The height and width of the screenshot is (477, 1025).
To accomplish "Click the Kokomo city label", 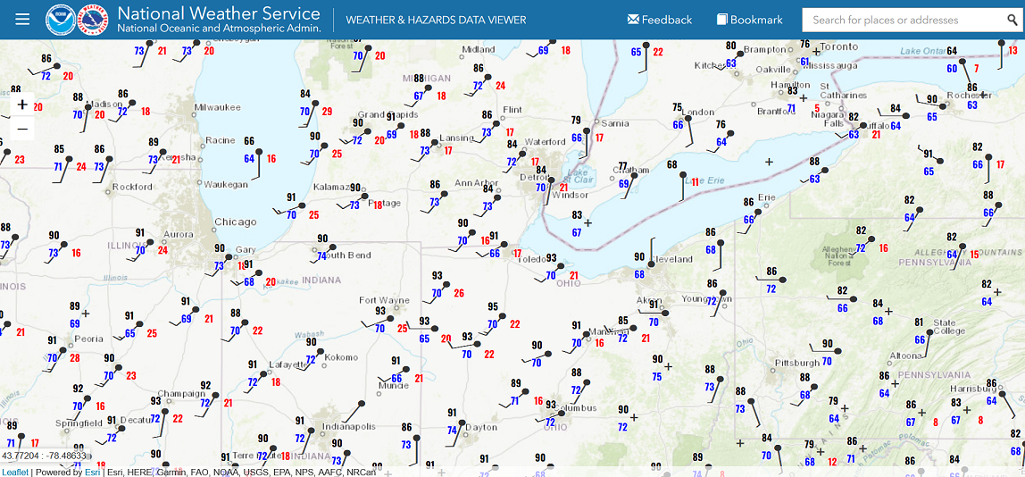I will [x=341, y=357].
